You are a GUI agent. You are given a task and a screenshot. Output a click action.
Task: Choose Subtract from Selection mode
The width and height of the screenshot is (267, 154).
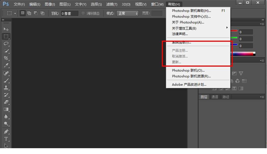[36, 13]
